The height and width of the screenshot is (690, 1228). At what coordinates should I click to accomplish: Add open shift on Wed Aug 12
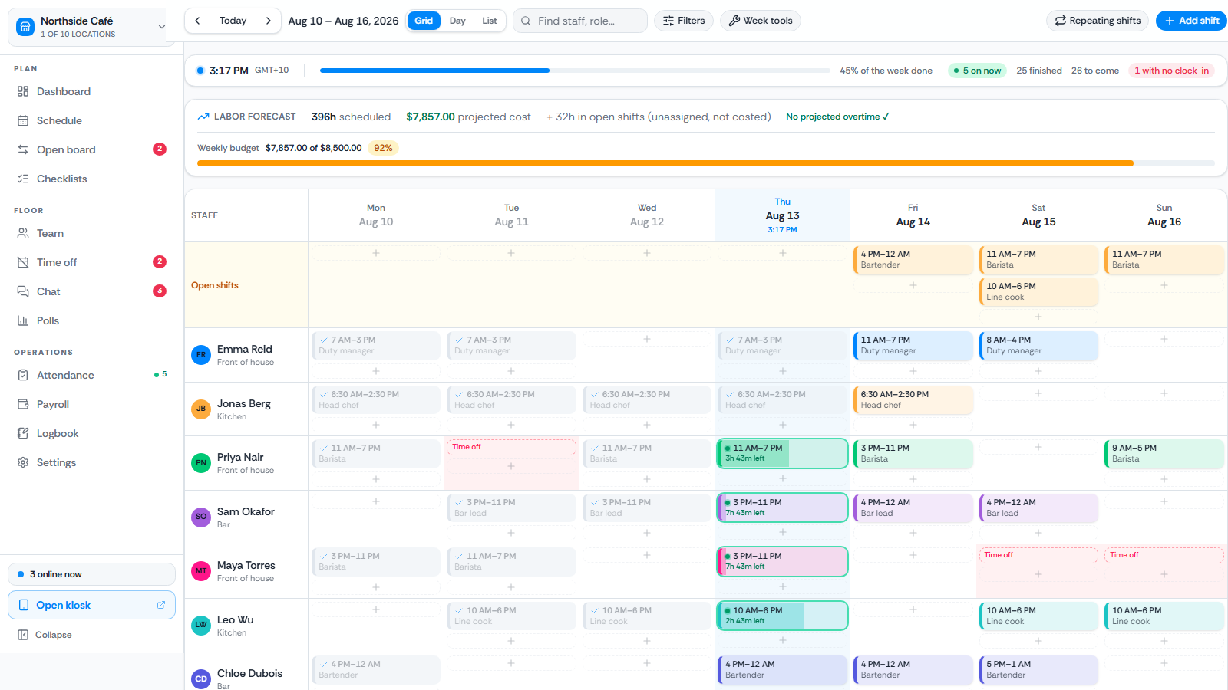tap(647, 253)
